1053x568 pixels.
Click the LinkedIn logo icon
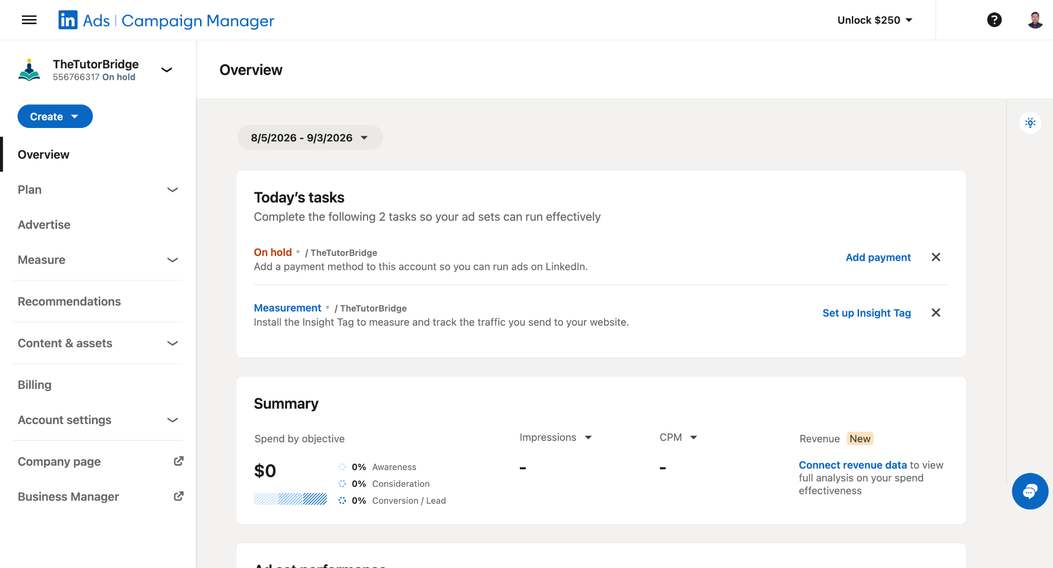[x=68, y=20]
